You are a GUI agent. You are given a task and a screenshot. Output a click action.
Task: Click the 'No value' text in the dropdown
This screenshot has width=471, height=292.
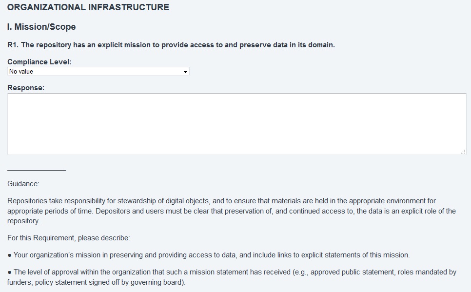point(21,72)
